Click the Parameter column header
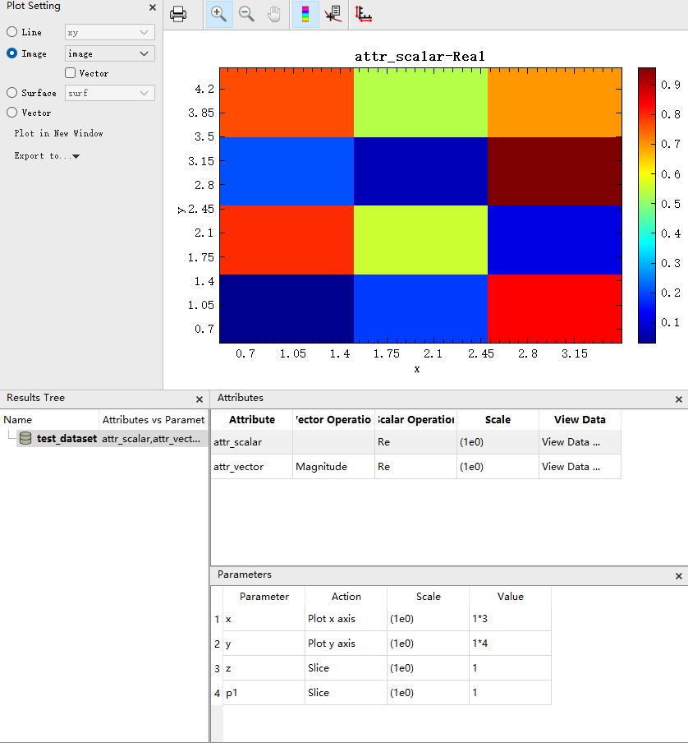688x743 pixels. [264, 597]
